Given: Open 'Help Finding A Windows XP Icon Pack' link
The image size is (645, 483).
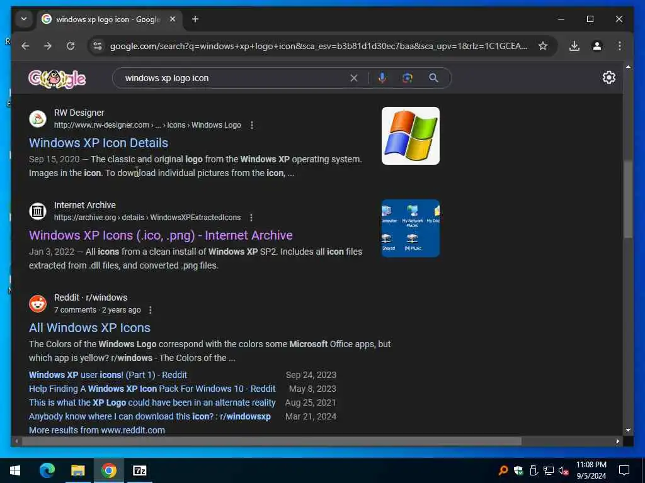Looking at the screenshot, I should click(x=152, y=389).
